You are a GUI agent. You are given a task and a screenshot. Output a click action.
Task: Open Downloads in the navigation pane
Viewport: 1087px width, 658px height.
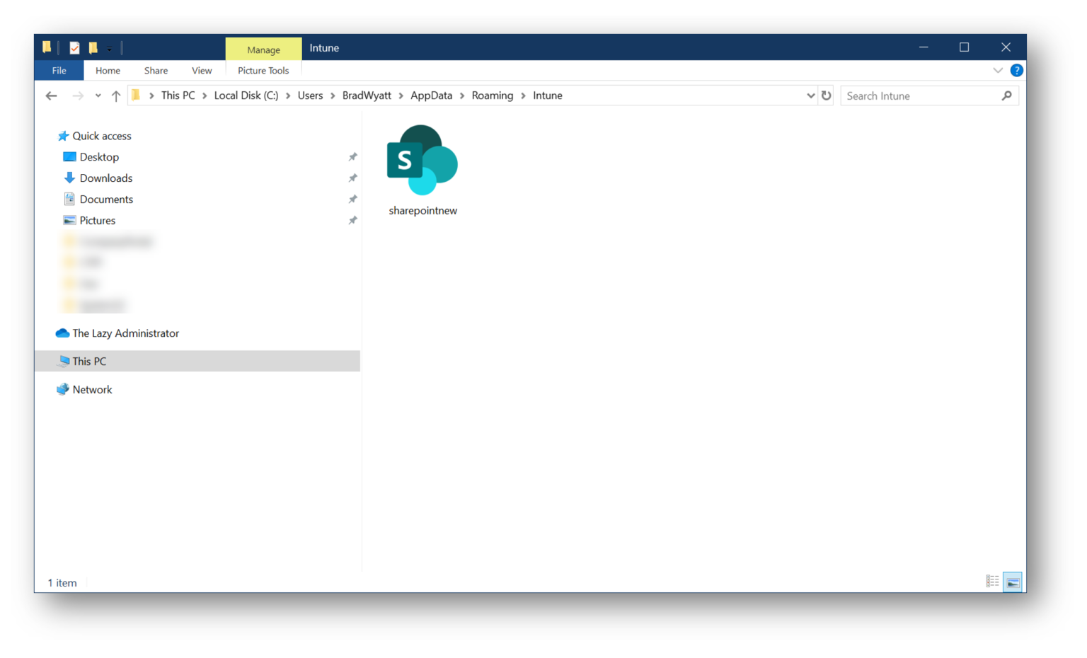pyautogui.click(x=105, y=178)
